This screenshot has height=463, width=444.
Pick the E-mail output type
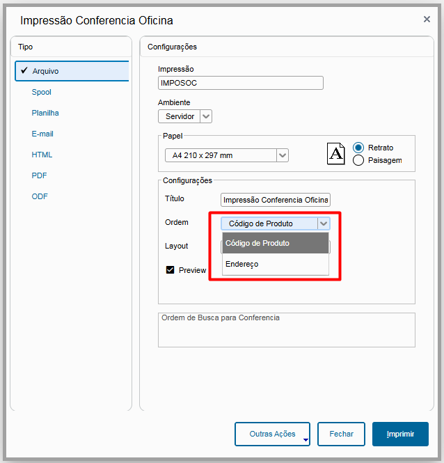(42, 134)
